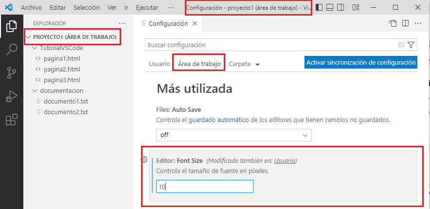Close the Configuración tab

pos(195,23)
